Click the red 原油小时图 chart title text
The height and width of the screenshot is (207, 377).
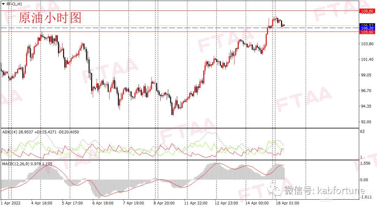point(50,18)
